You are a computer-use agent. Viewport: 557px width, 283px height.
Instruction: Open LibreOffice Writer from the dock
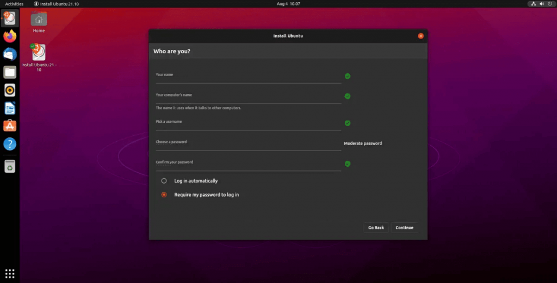10,108
